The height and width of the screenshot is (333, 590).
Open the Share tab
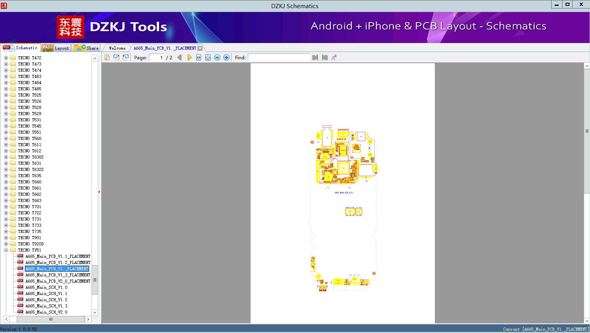click(86, 48)
